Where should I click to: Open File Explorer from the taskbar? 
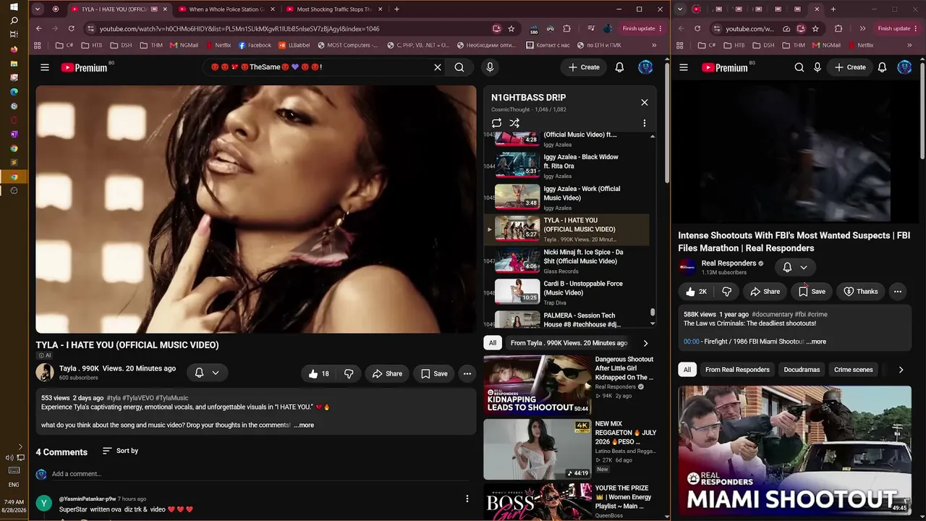pos(14,63)
